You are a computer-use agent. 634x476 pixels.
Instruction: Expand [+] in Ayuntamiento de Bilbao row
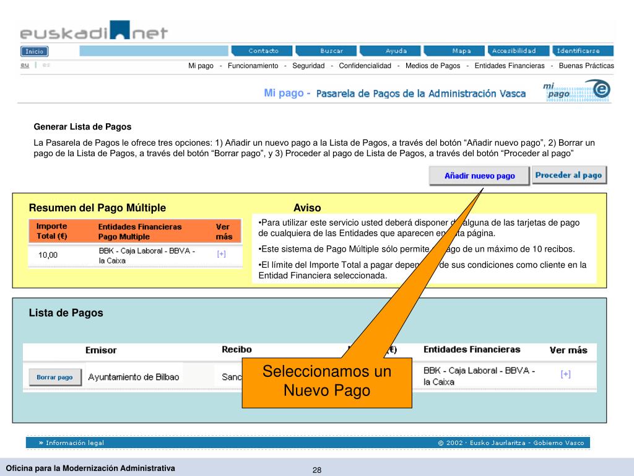566,374
